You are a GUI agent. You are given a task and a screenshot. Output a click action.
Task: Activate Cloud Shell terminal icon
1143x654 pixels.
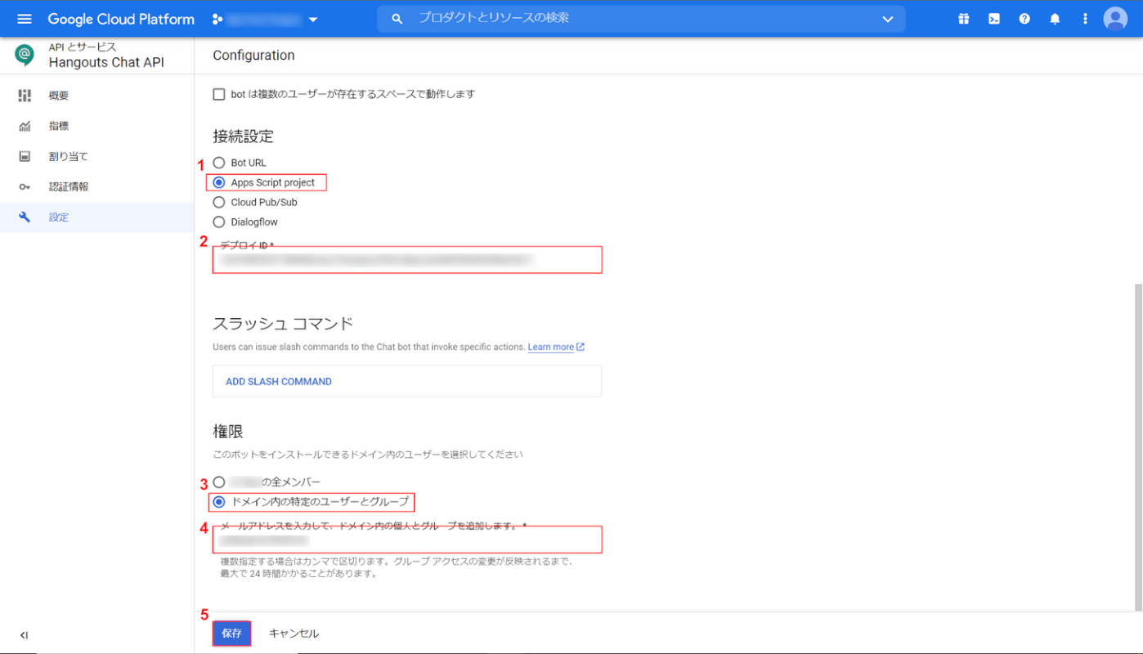click(x=994, y=19)
